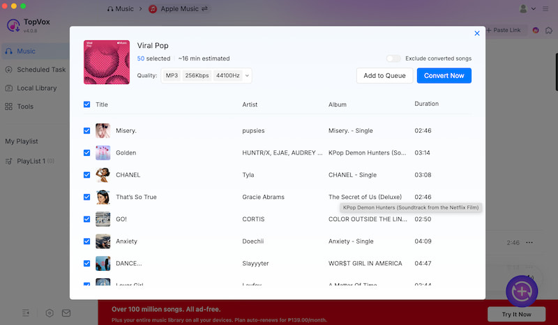The image size is (558, 325).
Task: Click the CHANEL album thumbnail
Action: tap(103, 175)
